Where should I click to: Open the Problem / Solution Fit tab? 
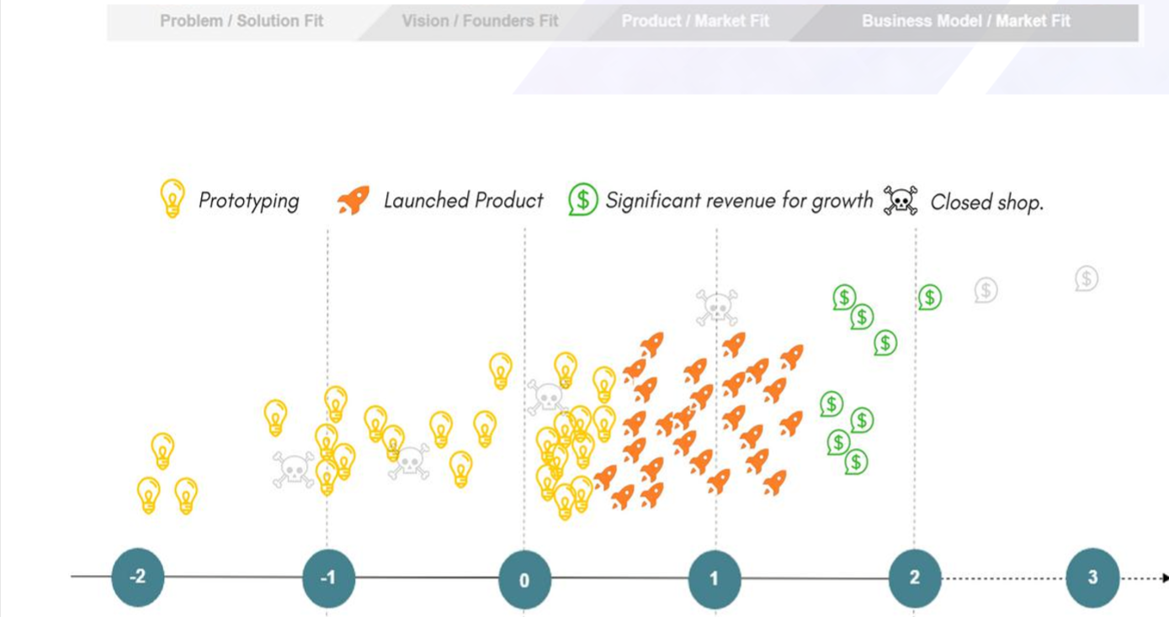coord(242,21)
